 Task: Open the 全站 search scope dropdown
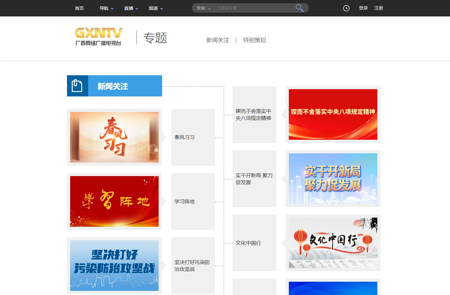pyautogui.click(x=203, y=8)
